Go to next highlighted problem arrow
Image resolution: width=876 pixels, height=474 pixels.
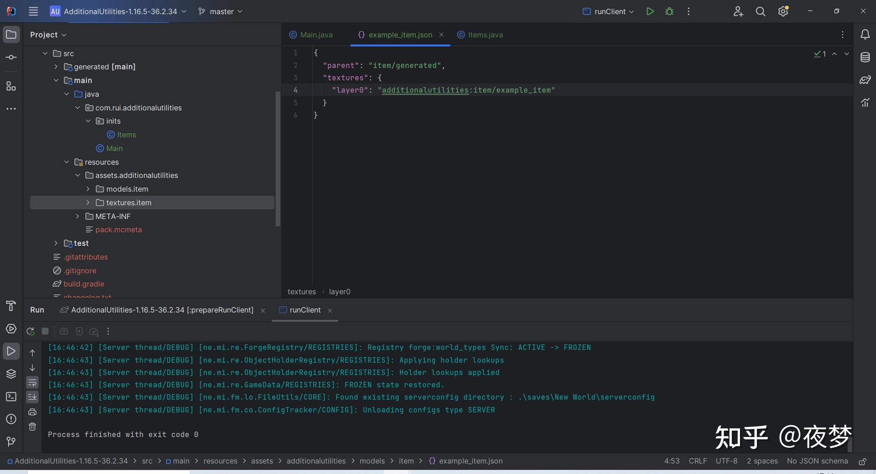[847, 54]
